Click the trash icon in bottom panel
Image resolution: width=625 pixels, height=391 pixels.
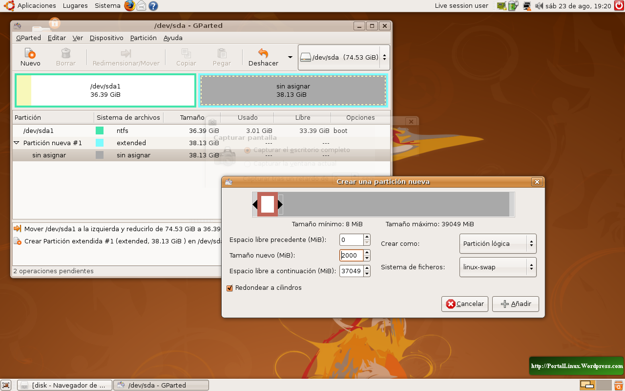point(619,385)
